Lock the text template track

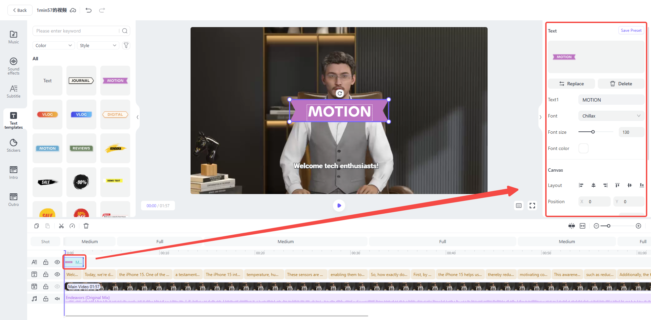pos(46,262)
